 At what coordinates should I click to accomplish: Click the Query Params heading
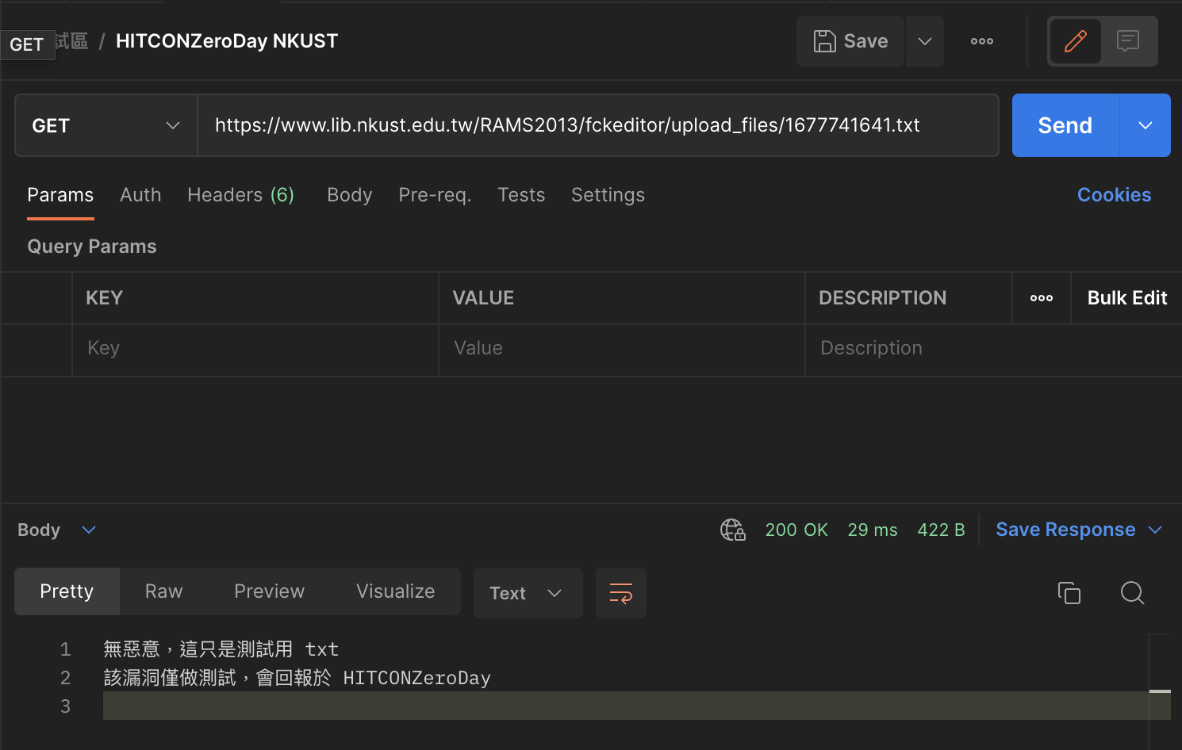92,247
